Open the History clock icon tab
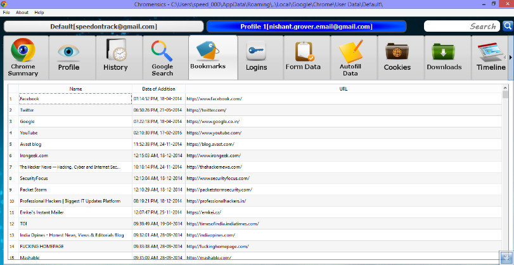The image size is (514, 265). 116,50
